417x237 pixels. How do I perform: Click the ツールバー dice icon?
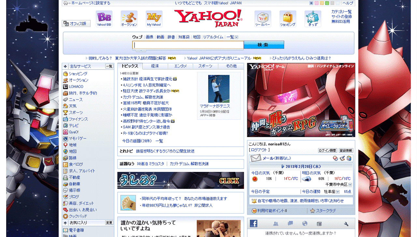click(263, 17)
